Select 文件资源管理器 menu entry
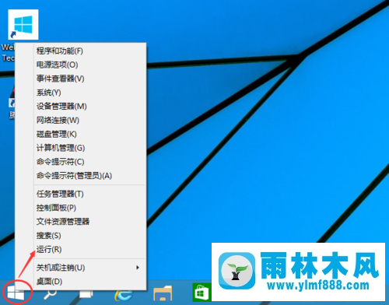 point(81,222)
